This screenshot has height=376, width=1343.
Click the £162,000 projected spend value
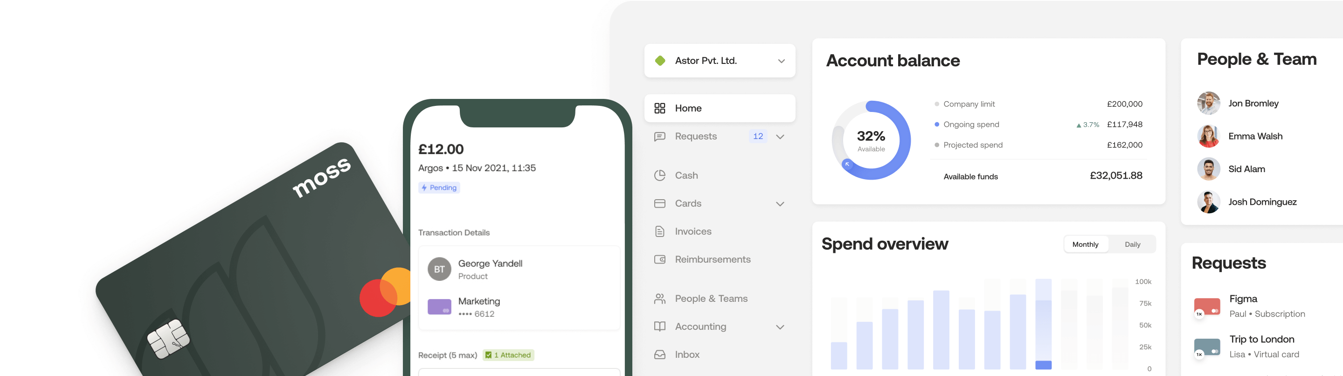[x=1125, y=145]
